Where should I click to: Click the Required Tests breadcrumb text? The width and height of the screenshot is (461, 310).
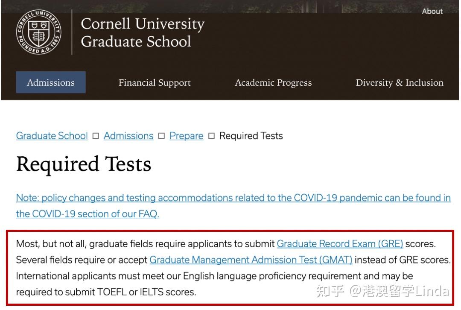[x=251, y=136]
